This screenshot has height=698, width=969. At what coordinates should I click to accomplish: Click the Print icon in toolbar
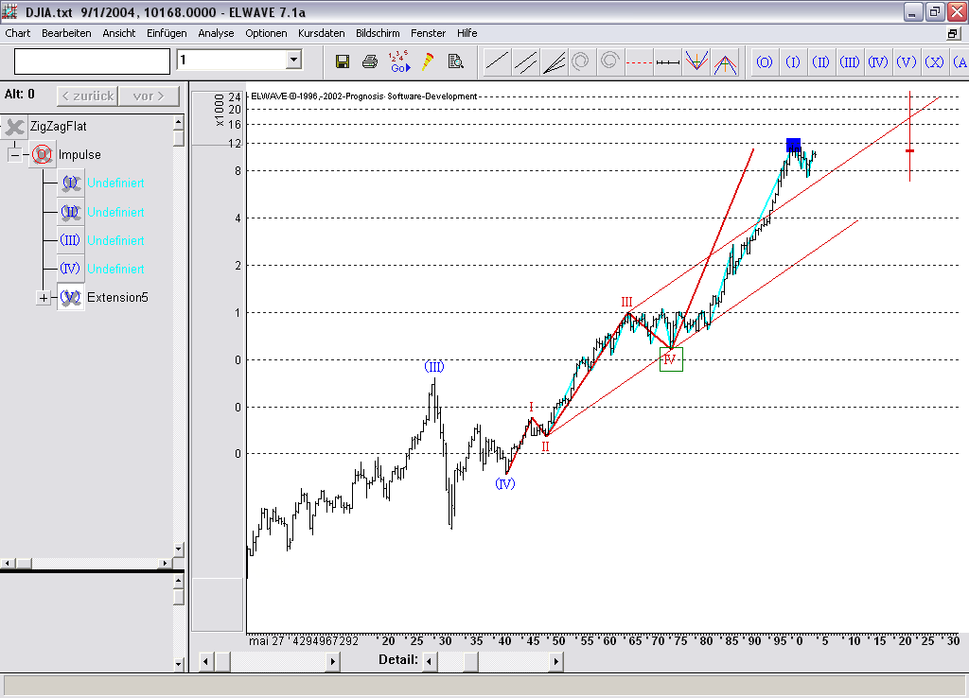pos(370,61)
